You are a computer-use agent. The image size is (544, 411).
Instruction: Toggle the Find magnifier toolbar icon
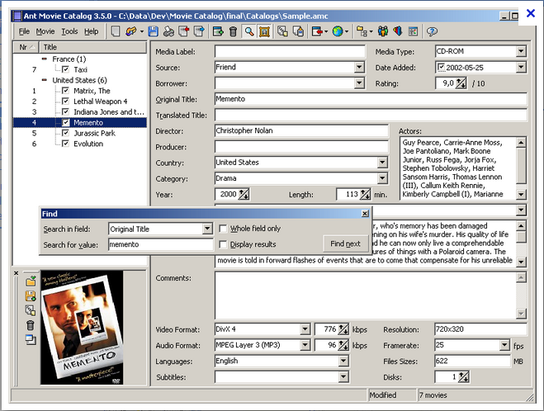pos(249,31)
